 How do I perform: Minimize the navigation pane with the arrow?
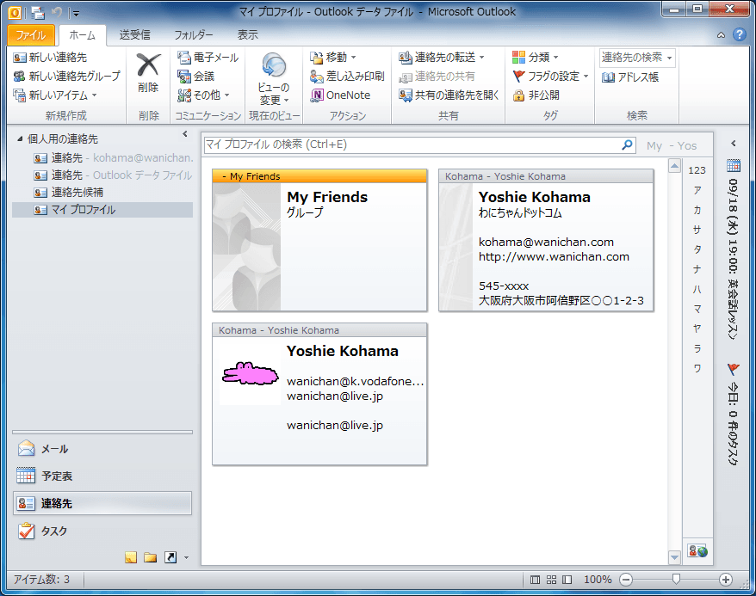coord(184,134)
